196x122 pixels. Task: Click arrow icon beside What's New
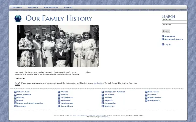(15, 92)
